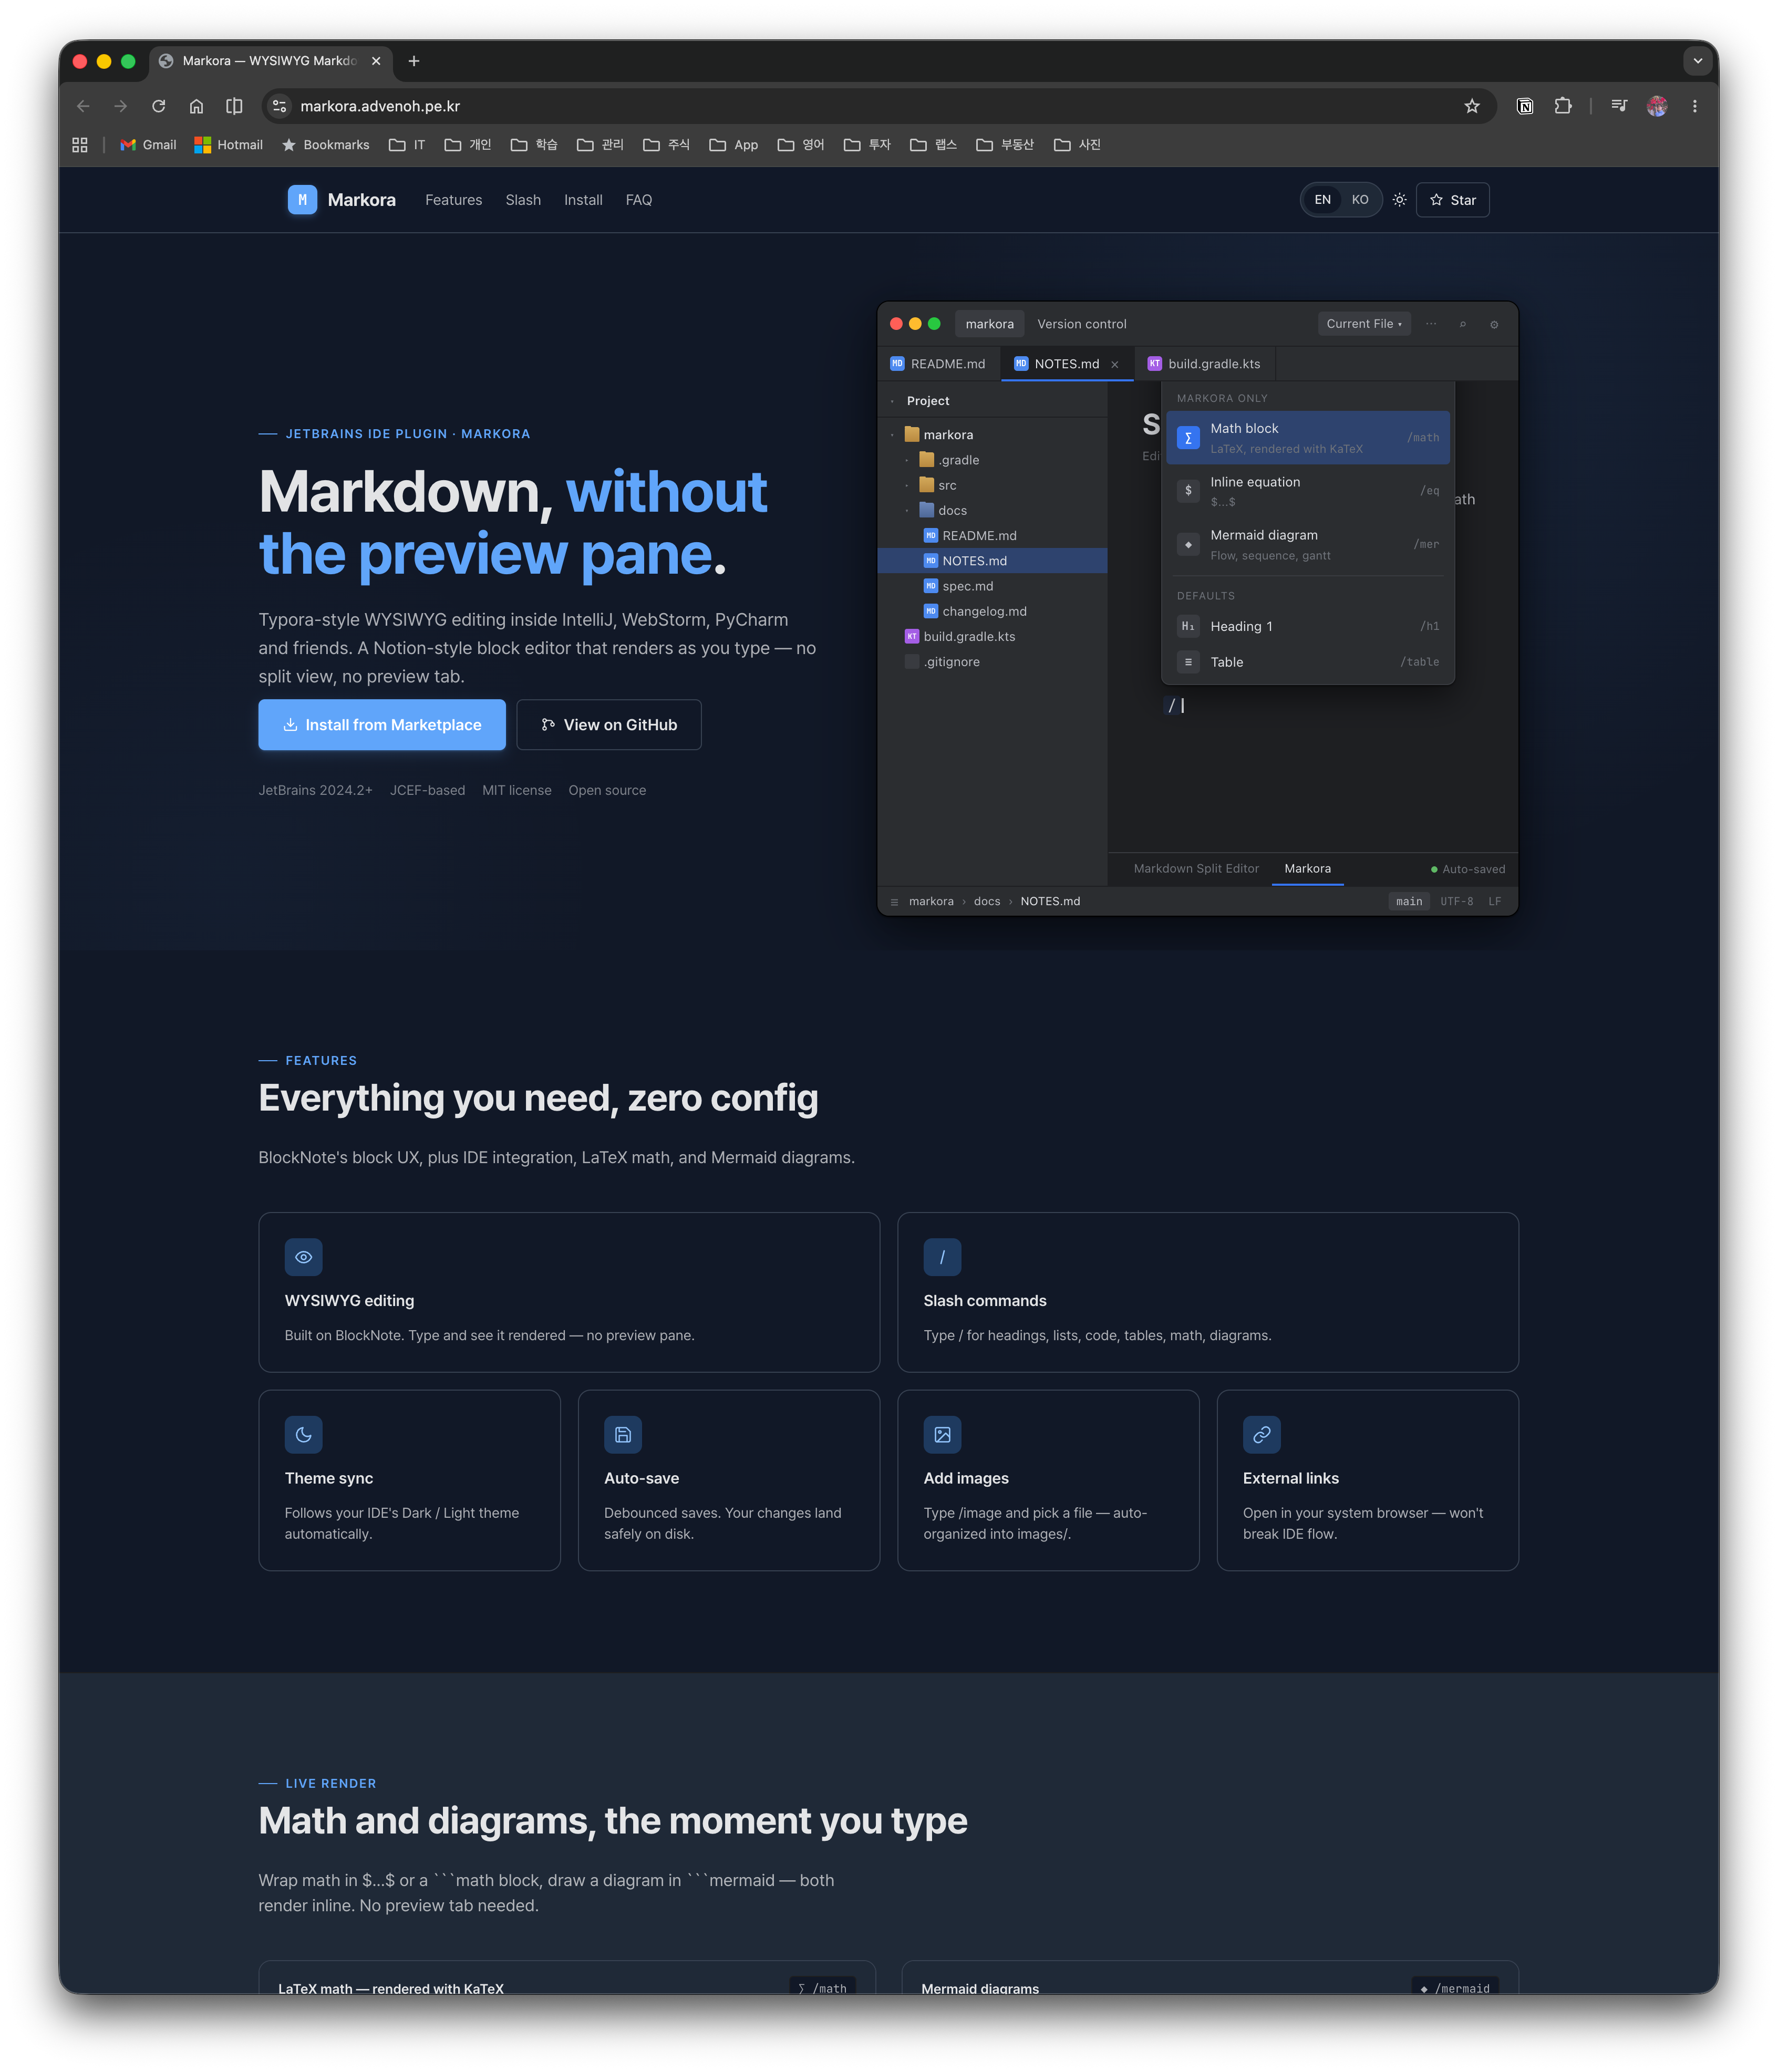Screen dimensions: 1778x2072
Task: Choose Mermaid diagram from slash menu
Action: [1307, 545]
